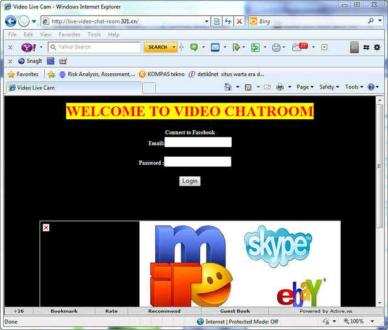Click the green Yahoo Messenger toolbar icon
388x330 pixels.
click(194, 47)
